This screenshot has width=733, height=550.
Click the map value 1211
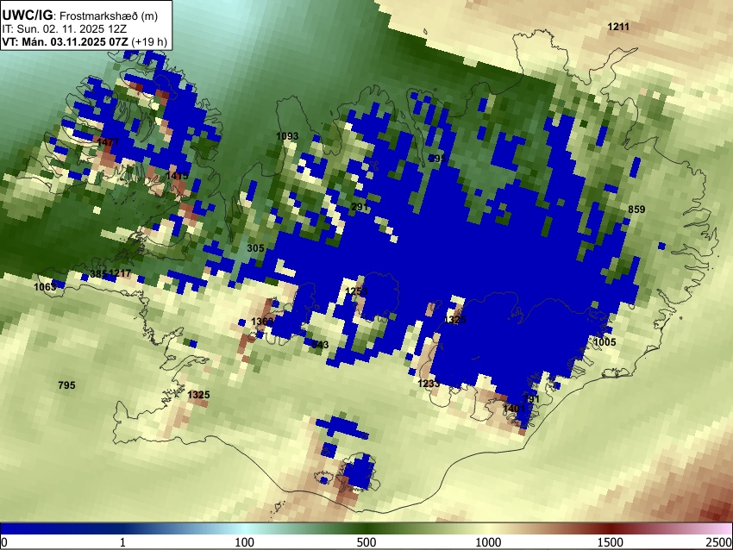click(x=618, y=27)
